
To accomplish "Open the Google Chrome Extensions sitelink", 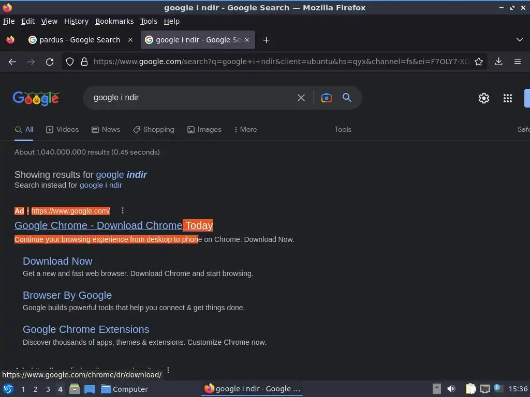I will click(x=86, y=329).
